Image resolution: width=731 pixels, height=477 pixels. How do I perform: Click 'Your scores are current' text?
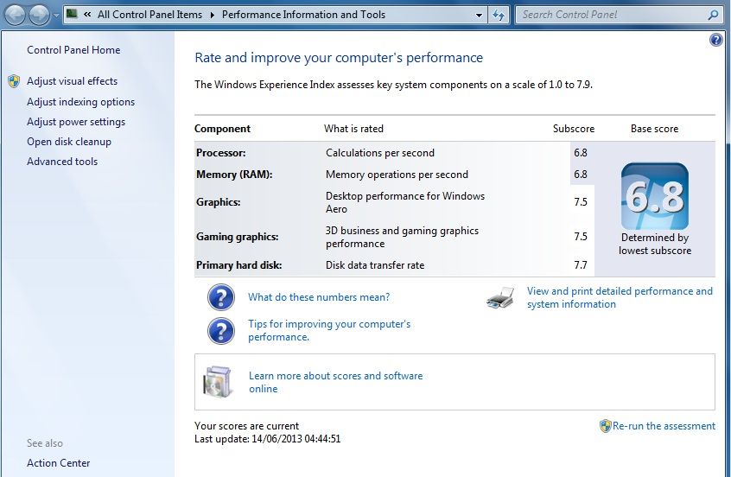click(x=246, y=426)
